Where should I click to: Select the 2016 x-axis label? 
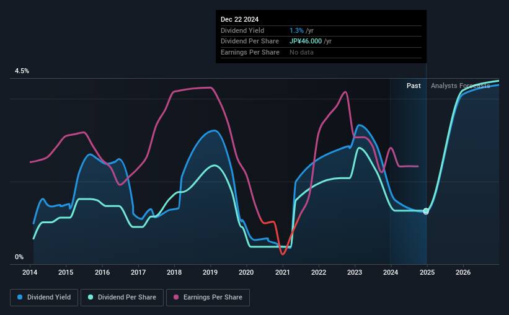coord(102,272)
